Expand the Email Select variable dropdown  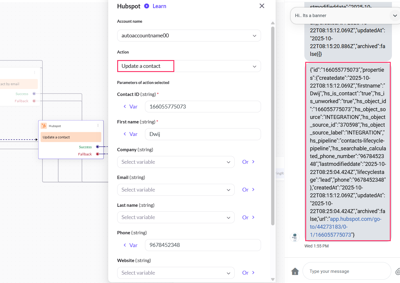[x=176, y=190]
